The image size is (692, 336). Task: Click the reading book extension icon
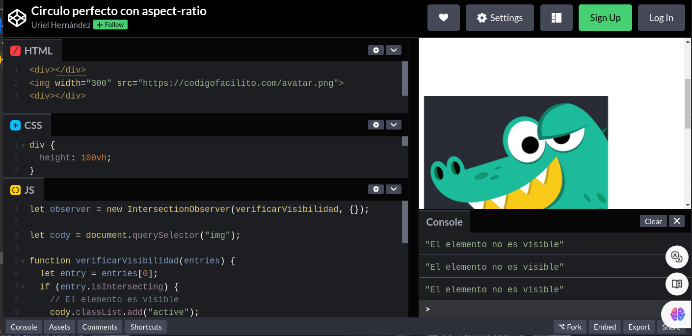677,284
